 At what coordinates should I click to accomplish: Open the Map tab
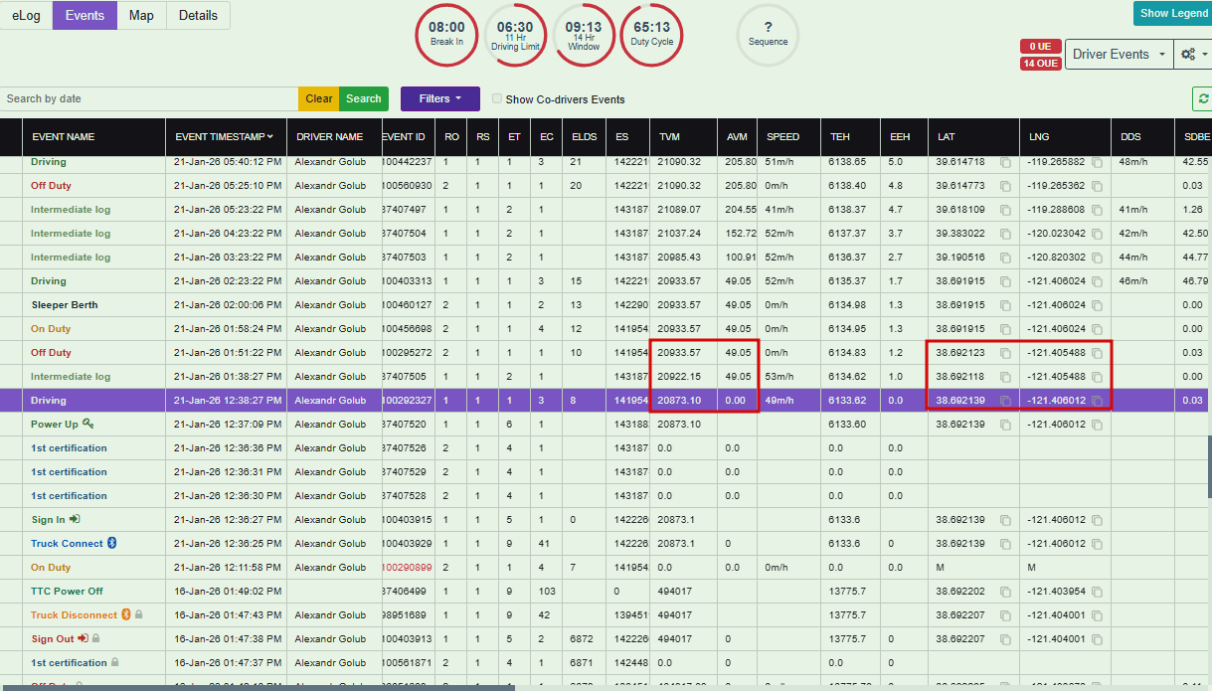click(x=141, y=15)
